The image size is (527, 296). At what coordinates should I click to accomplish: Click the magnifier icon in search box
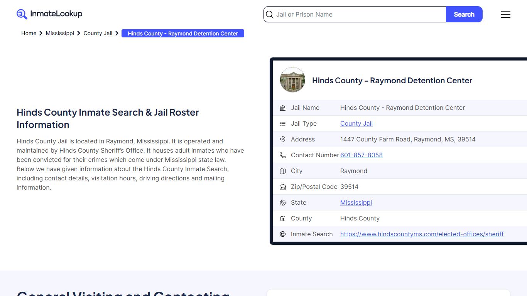coord(270,15)
